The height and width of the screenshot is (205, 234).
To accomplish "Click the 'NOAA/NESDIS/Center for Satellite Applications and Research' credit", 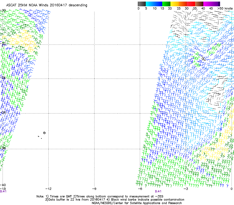I will (137, 203).
